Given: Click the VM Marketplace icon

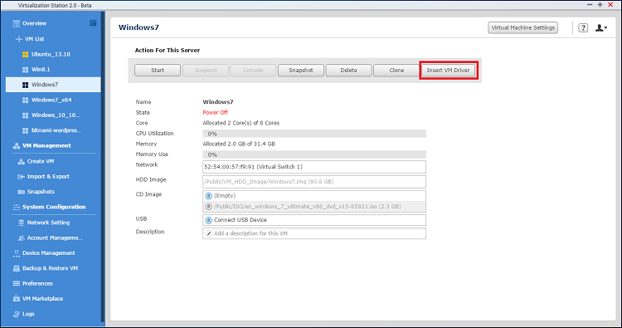Looking at the screenshot, I should pos(17,299).
